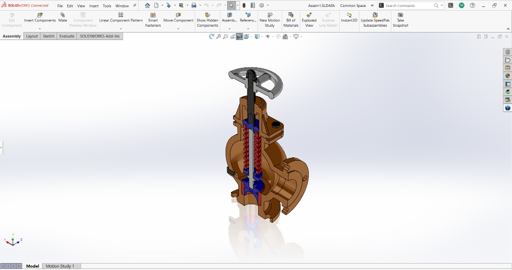Open the View Palette tab in task pane
The width and height of the screenshot is (512, 270).
[x=507, y=68]
